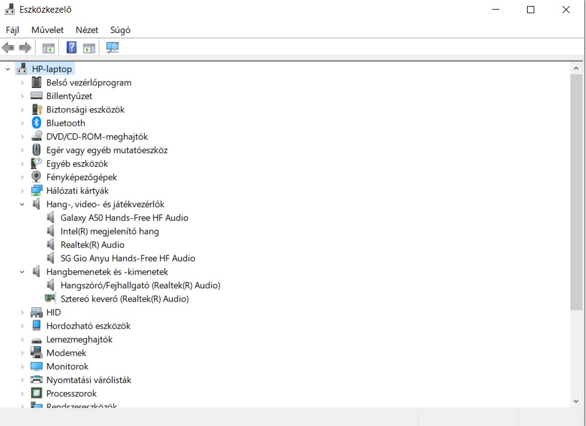Click the Modemek phone icon
Image resolution: width=586 pixels, height=426 pixels.
click(36, 352)
